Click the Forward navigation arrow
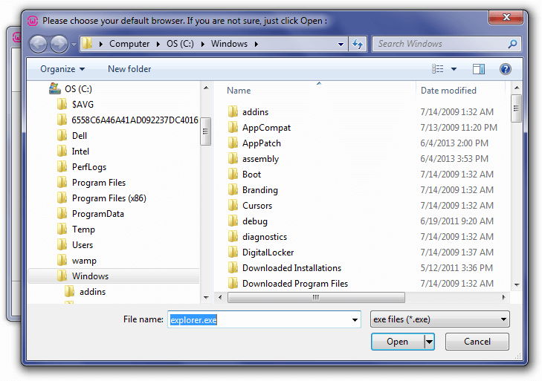The width and height of the screenshot is (542, 381). [59, 45]
